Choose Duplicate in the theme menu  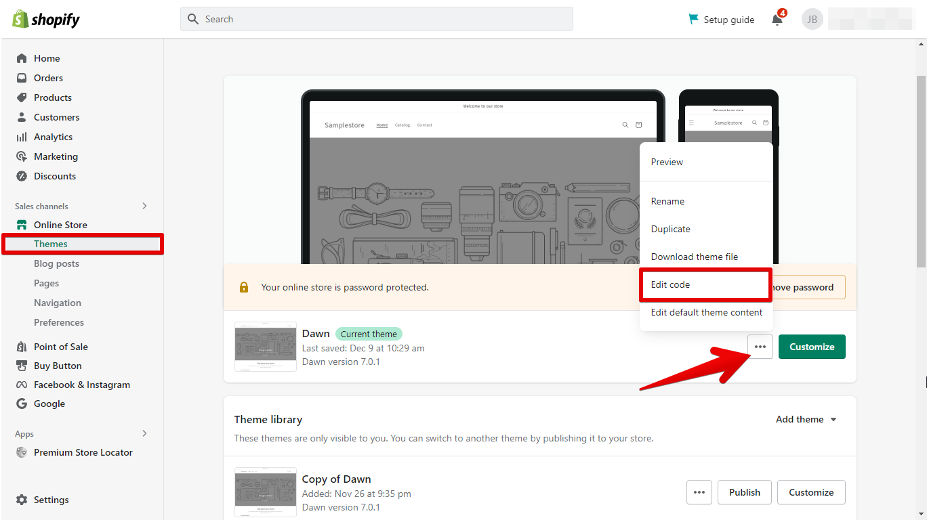tap(670, 229)
